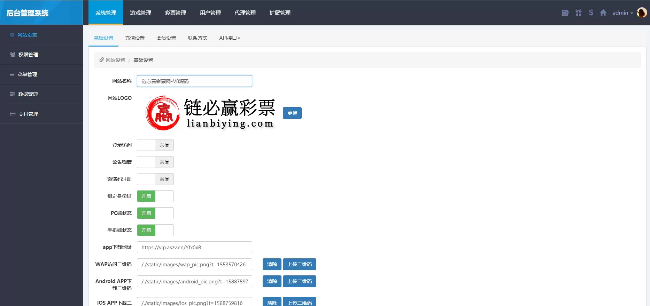Screen dimensions: 650x306
Task: Open 支付管理 in the sidebar
Action: (x=41, y=114)
